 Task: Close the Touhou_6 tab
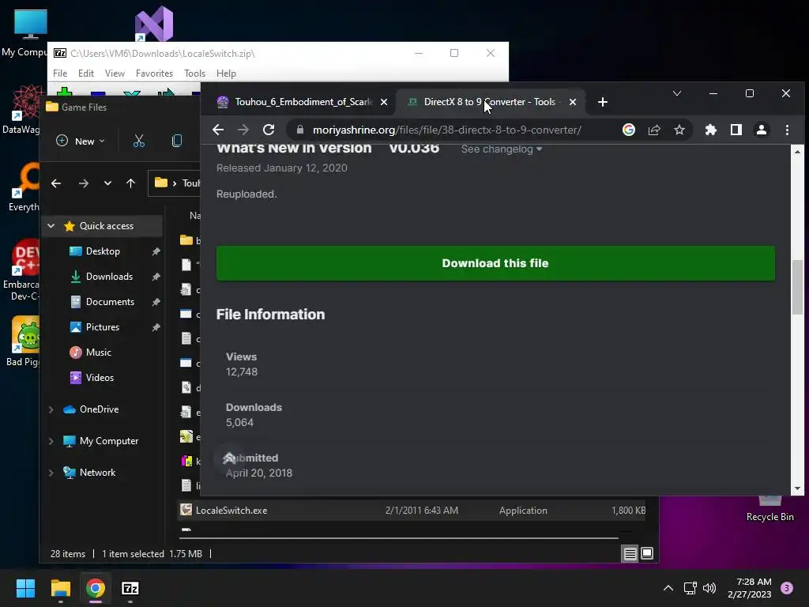(x=384, y=102)
